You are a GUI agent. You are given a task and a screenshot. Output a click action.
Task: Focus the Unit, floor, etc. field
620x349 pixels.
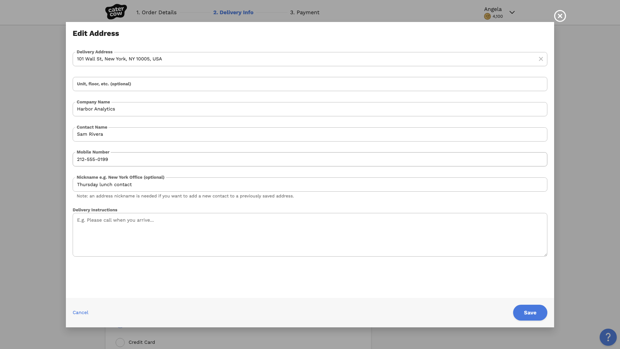tap(310, 84)
